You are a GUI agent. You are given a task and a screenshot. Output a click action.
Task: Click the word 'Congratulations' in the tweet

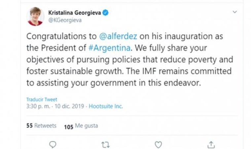point(55,36)
